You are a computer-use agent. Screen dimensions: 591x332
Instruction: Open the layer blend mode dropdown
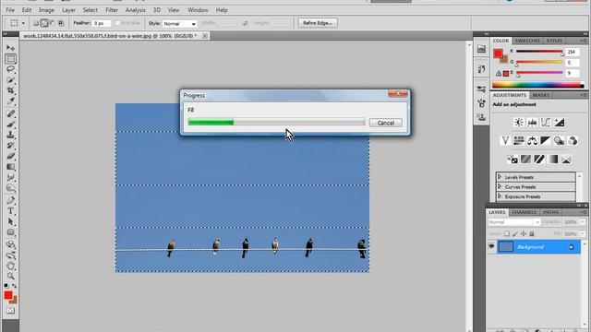point(514,222)
